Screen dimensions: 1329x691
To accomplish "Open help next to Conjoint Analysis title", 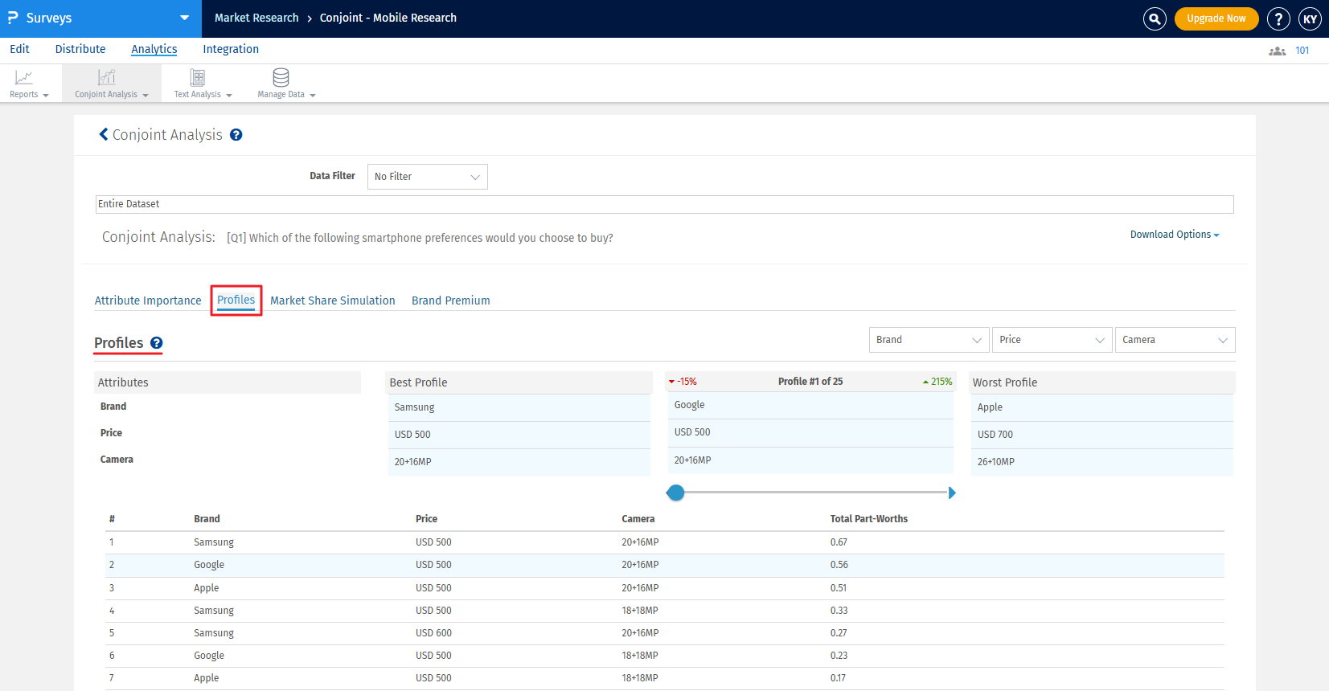I will [236, 135].
